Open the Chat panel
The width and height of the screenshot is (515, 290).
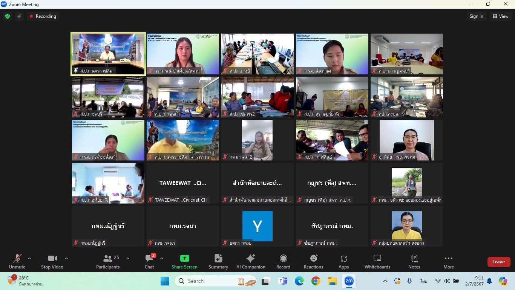149,262
